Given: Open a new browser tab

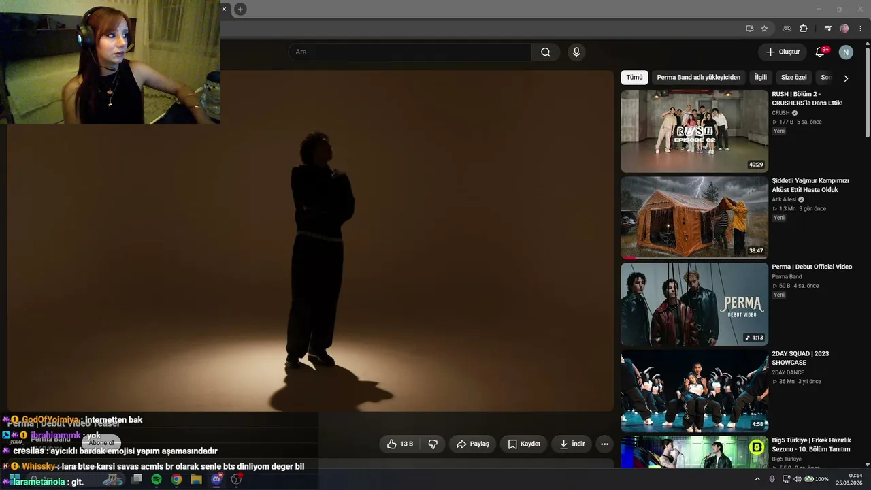Looking at the screenshot, I should (240, 9).
